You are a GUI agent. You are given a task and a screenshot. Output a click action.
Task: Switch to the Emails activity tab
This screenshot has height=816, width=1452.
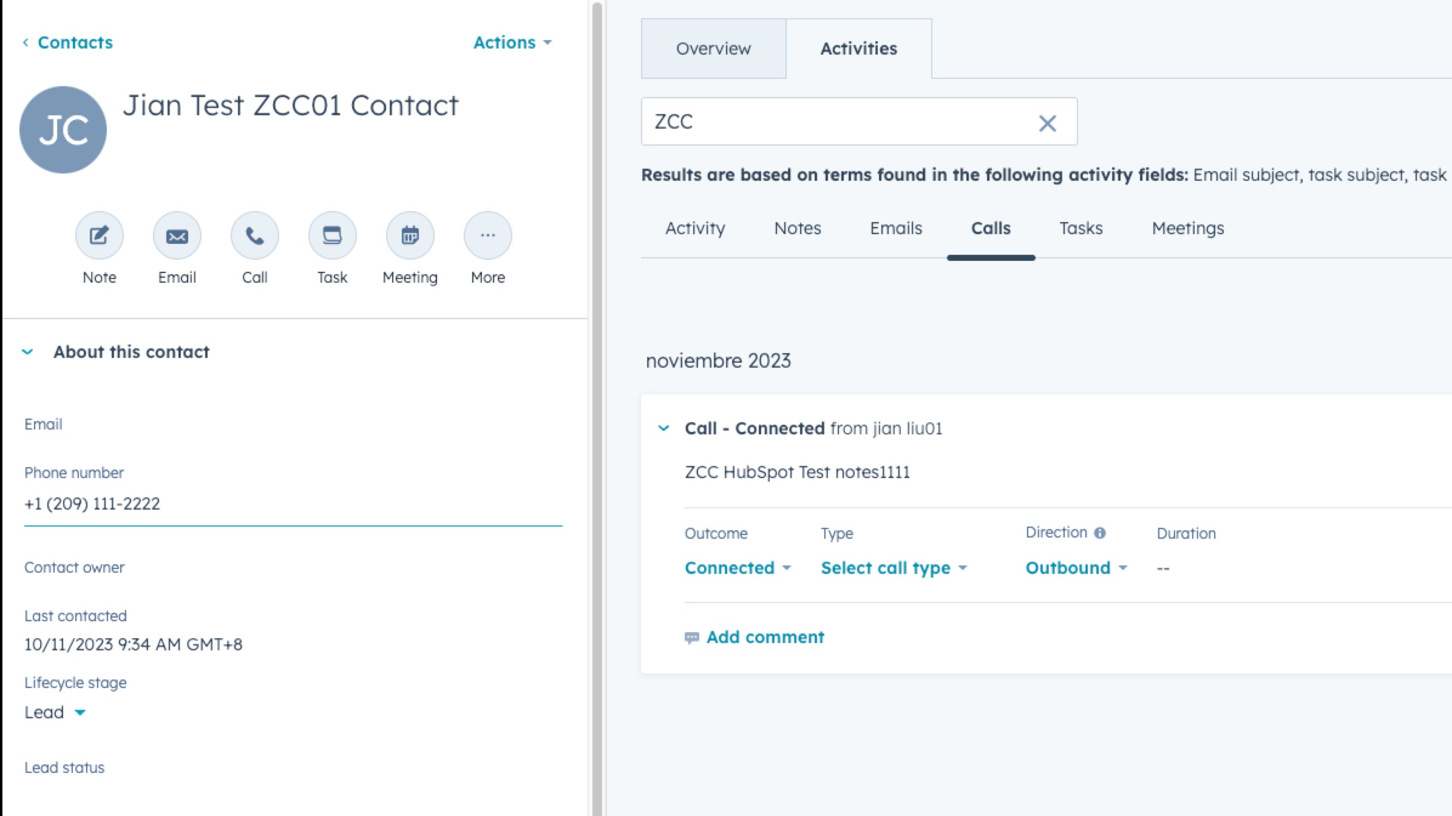coord(896,228)
